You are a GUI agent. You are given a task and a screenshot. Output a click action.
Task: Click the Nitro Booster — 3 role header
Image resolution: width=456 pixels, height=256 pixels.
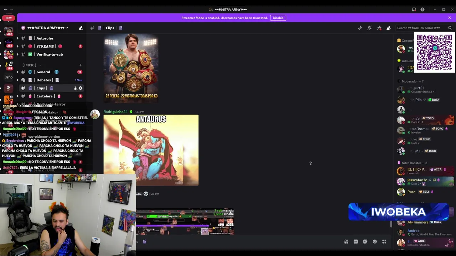412,163
